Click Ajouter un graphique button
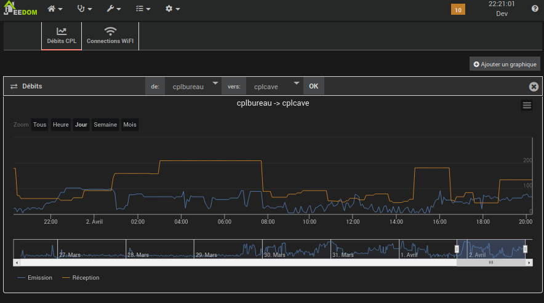Viewport: 544px width, 303px height. point(505,64)
